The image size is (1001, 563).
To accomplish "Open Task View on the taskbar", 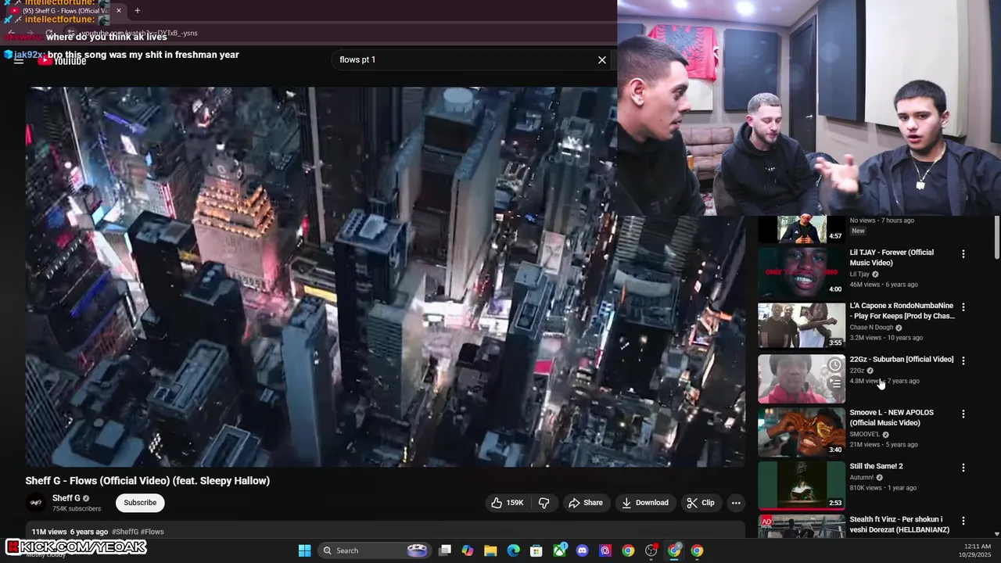I will (445, 550).
